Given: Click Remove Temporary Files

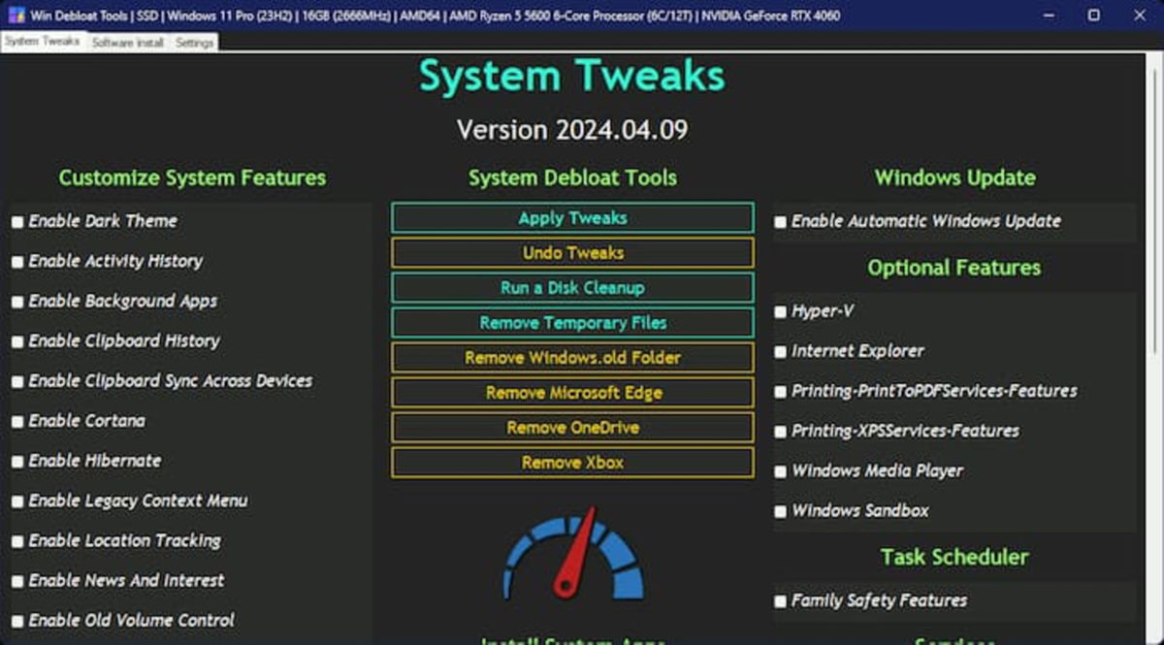Looking at the screenshot, I should pos(571,322).
